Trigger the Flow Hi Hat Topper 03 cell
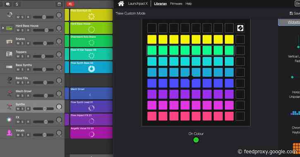This screenshot has width=300, height=157. (x=91, y=54)
